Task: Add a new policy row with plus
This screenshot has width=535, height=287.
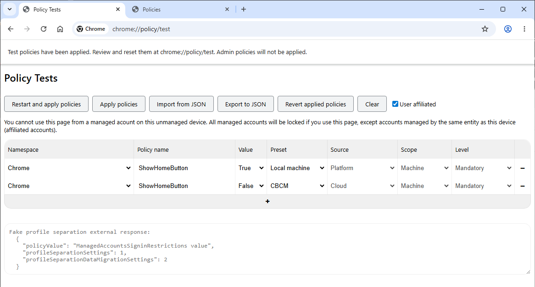Action: pyautogui.click(x=267, y=201)
